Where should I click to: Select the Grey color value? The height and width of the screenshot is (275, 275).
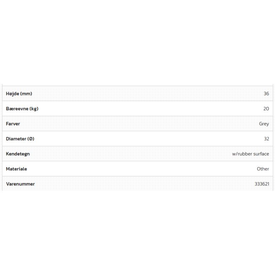(x=264, y=124)
